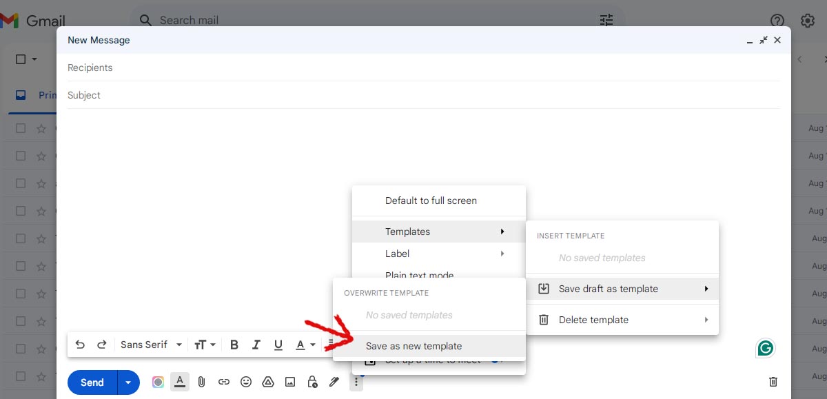Screen dimensions: 827x399
Task: Attach files with the paperclip icon
Action: click(x=202, y=382)
